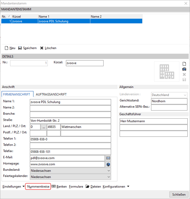Expand the Einstellungen menu arrow

23,187
